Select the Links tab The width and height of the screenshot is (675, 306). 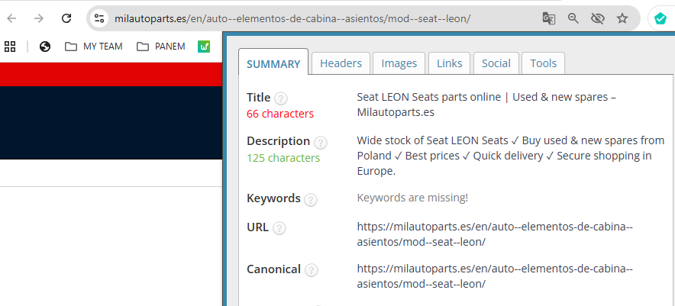[x=449, y=63]
